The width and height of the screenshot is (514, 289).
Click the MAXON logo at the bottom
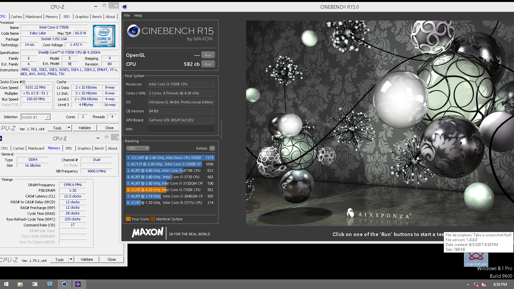click(147, 232)
